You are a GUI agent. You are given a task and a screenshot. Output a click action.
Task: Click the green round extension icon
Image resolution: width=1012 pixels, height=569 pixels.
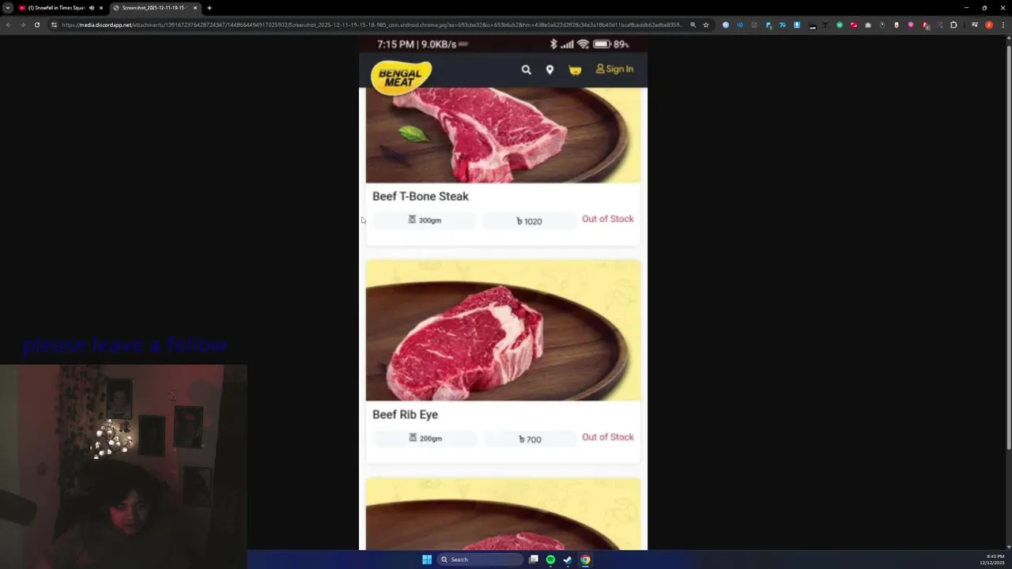840,24
